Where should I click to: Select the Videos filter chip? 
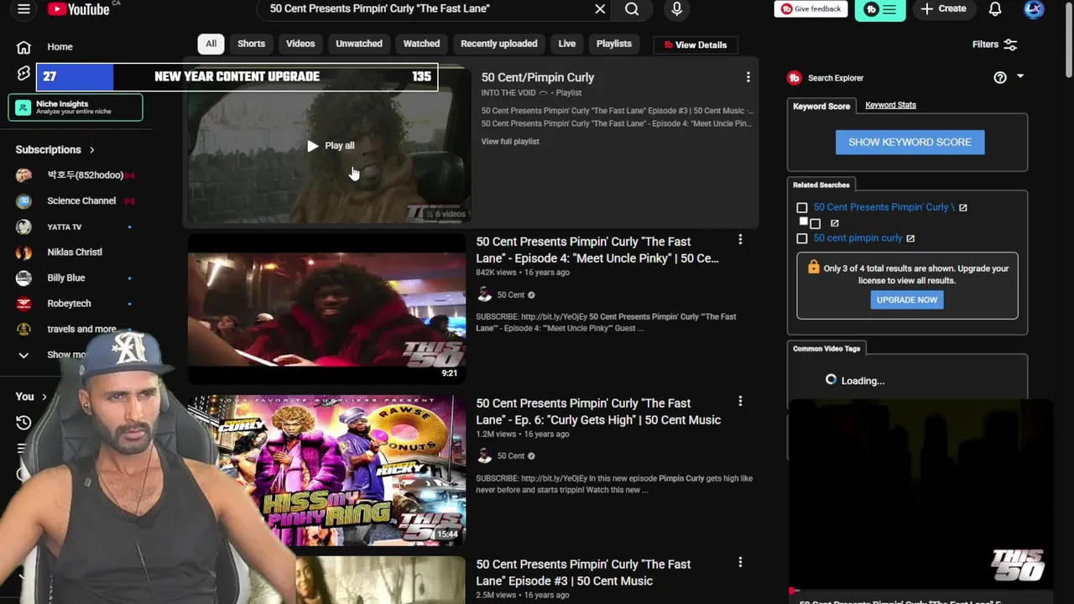(300, 44)
